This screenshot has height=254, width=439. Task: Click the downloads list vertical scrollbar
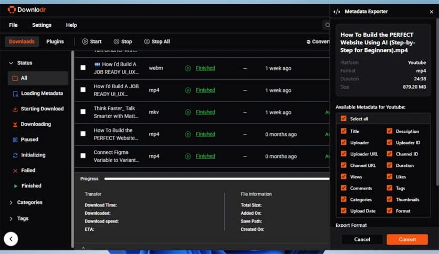[73, 149]
